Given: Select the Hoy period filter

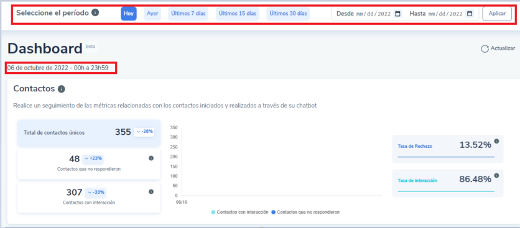Looking at the screenshot, I should (x=129, y=14).
